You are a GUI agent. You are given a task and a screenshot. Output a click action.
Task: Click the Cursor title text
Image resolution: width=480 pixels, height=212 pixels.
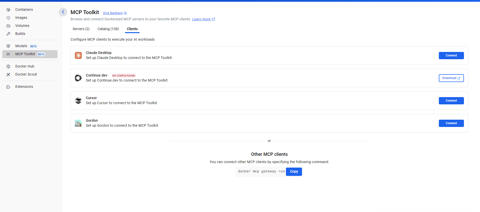pos(91,98)
